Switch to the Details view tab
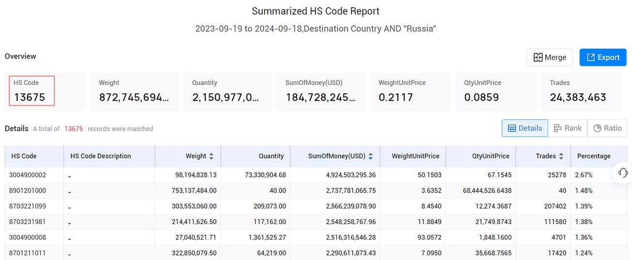Screen dimensions: 632x260 coord(525,128)
